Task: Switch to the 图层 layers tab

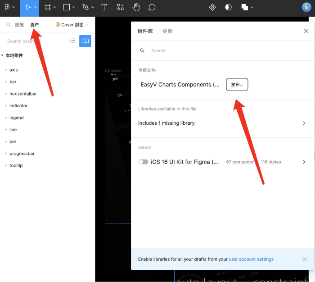Action: (x=19, y=25)
